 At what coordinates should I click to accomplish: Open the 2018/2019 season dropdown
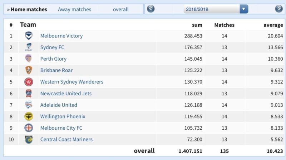tap(244, 9)
